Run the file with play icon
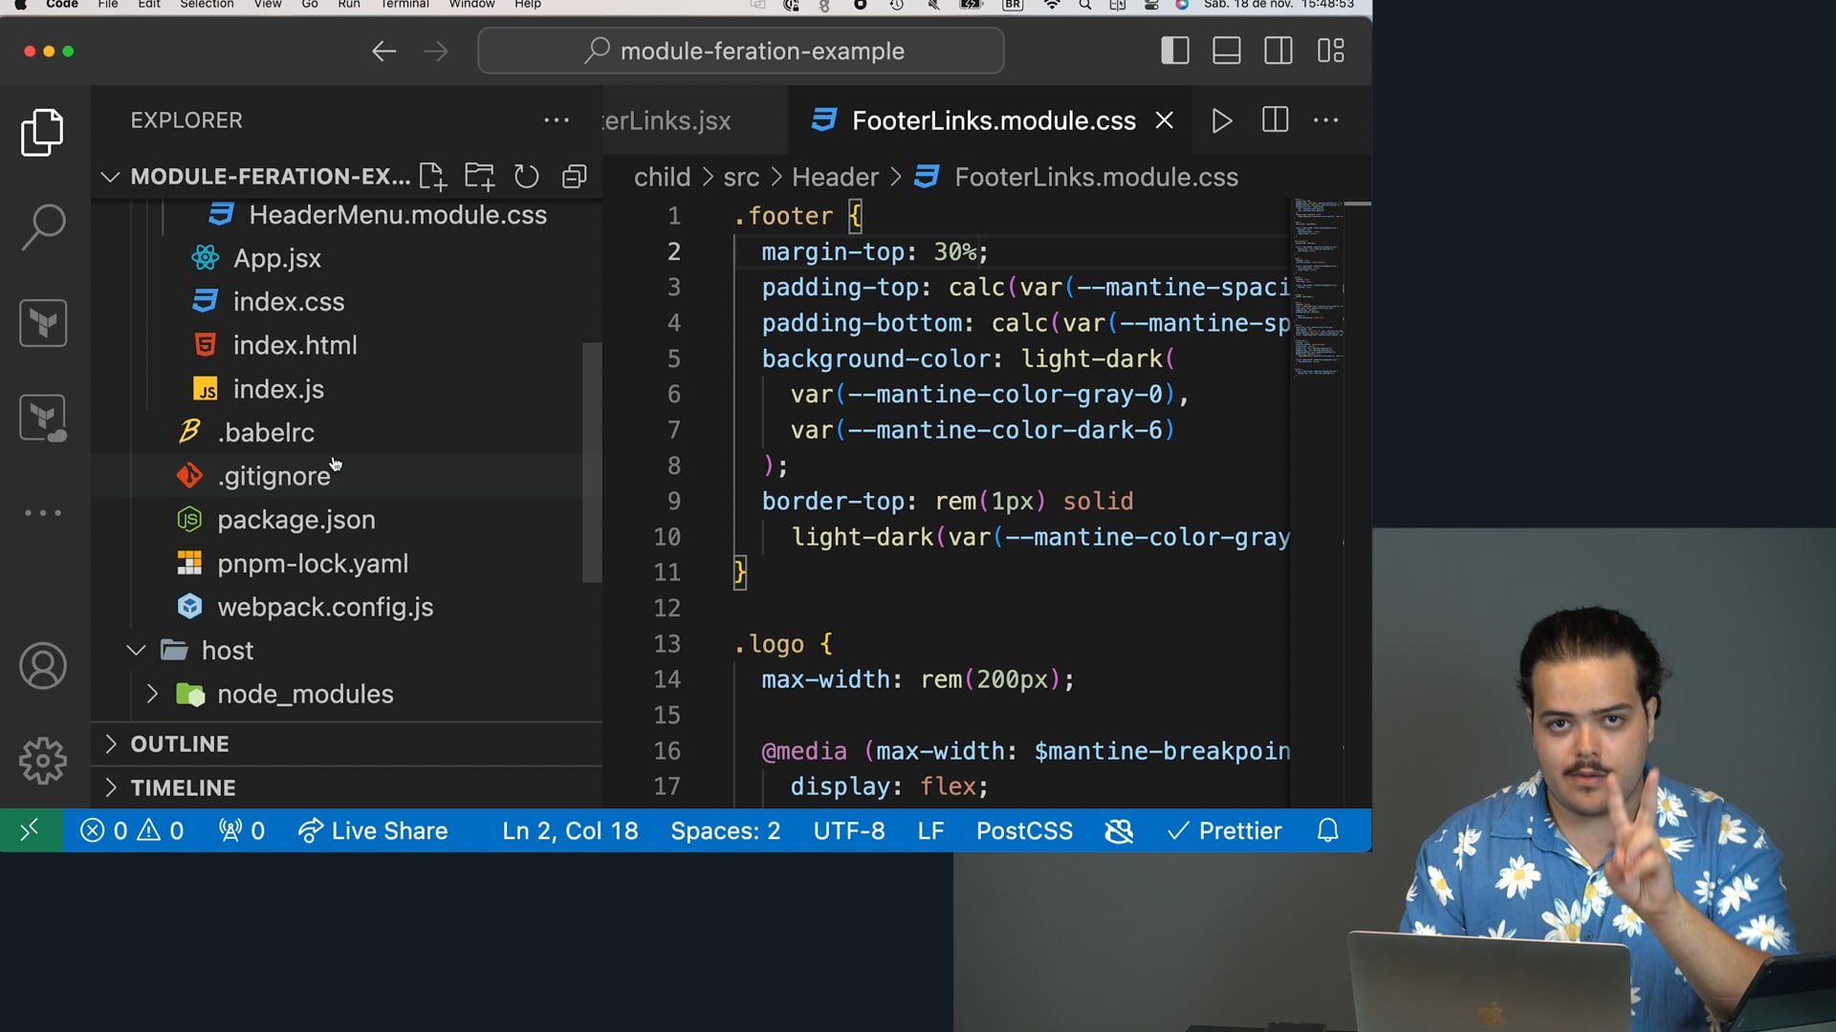Viewport: 1836px width, 1032px height. click(x=1221, y=121)
